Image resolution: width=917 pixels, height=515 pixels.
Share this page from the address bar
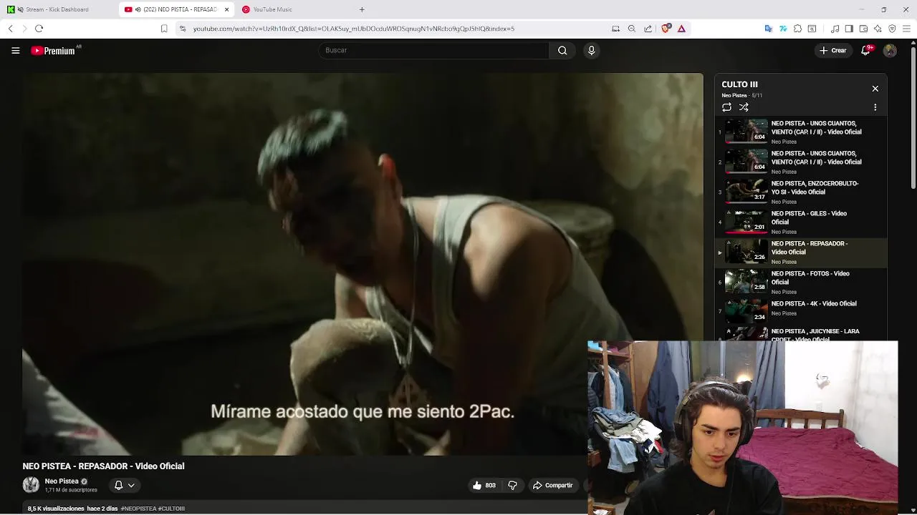coord(648,29)
